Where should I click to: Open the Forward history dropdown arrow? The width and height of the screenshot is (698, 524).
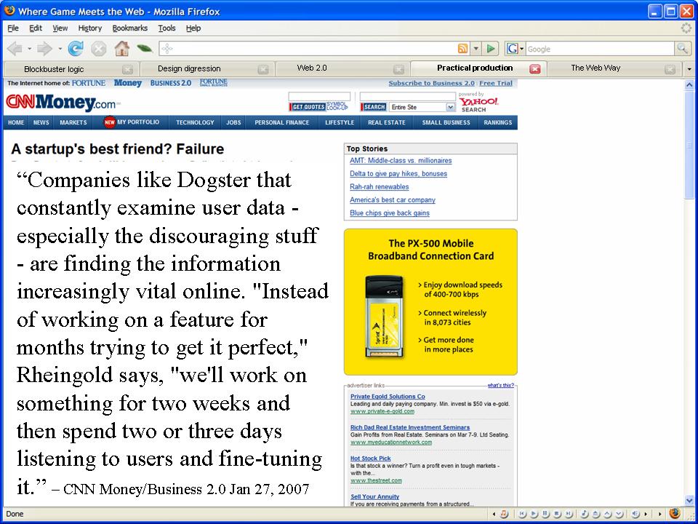coord(60,49)
